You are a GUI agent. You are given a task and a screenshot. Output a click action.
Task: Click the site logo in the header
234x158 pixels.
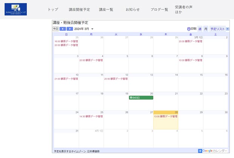16,9
